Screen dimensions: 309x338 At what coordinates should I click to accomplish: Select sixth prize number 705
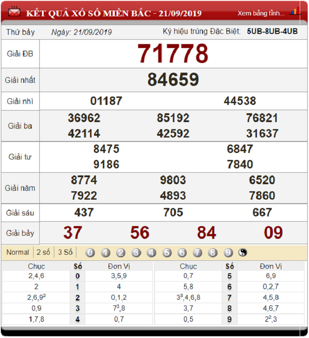173,212
